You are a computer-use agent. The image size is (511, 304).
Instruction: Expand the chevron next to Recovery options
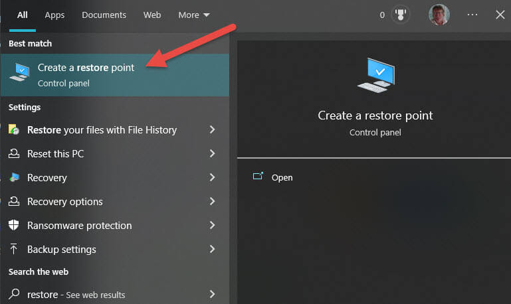click(212, 201)
